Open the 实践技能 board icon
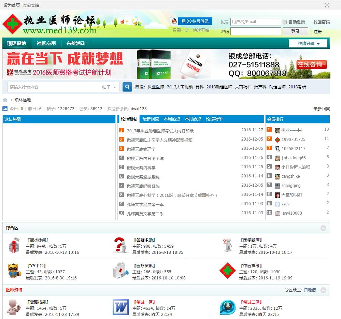 [x=14, y=307]
